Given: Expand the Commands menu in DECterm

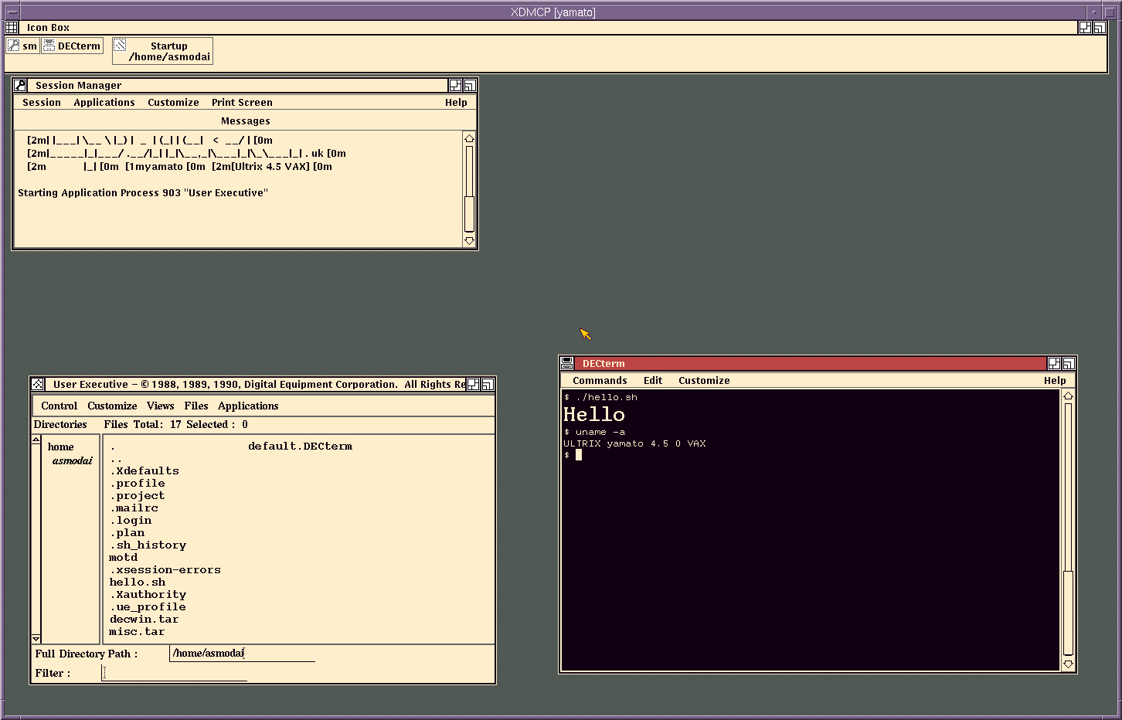Looking at the screenshot, I should [x=600, y=380].
